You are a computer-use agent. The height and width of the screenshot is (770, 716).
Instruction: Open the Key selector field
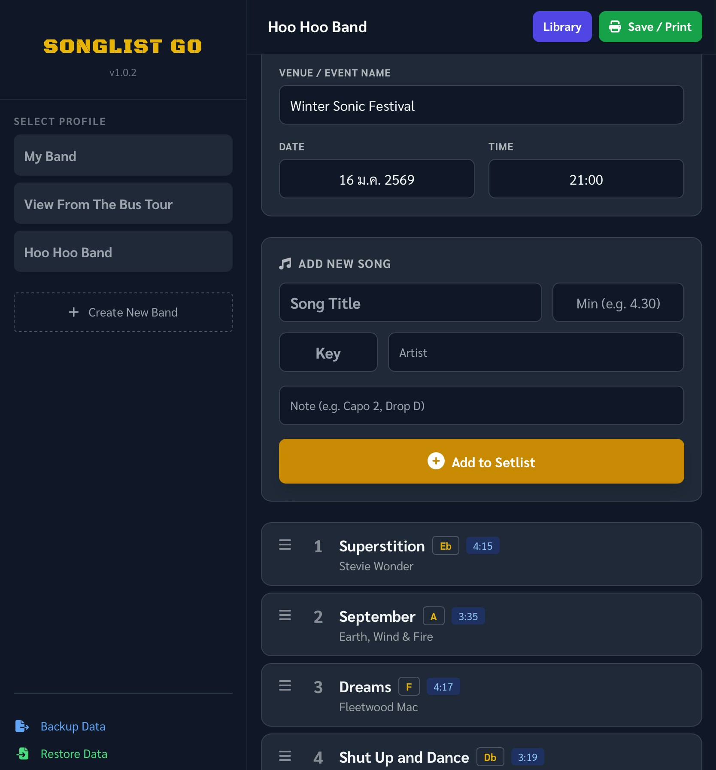tap(328, 352)
